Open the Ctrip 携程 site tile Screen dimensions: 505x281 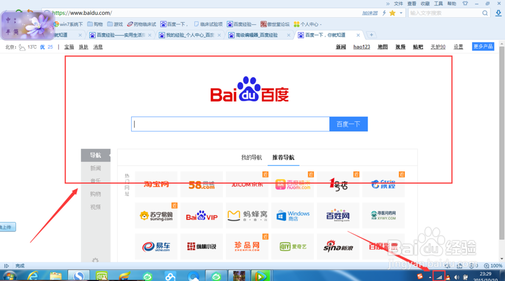tap(384, 184)
